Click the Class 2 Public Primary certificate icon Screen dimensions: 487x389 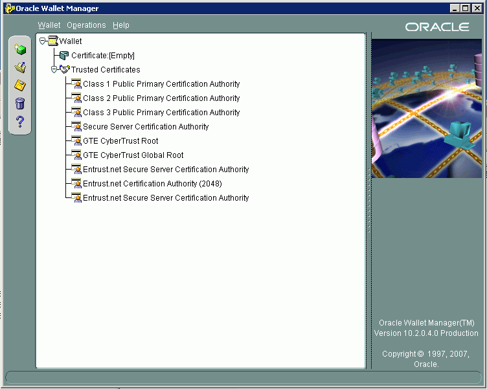click(76, 98)
